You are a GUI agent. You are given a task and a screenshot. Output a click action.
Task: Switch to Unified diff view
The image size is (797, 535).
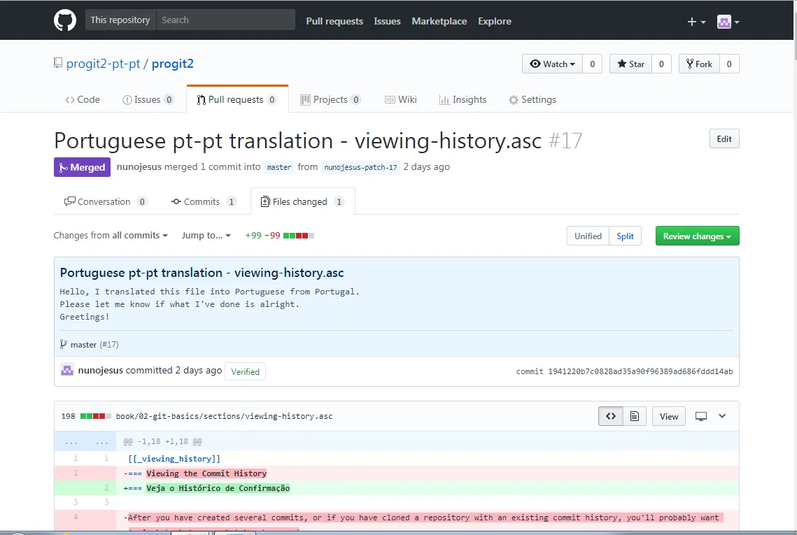pos(588,236)
